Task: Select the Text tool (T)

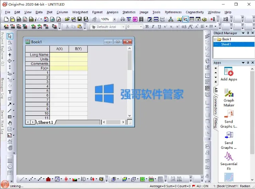Action: [x=10, y=92]
